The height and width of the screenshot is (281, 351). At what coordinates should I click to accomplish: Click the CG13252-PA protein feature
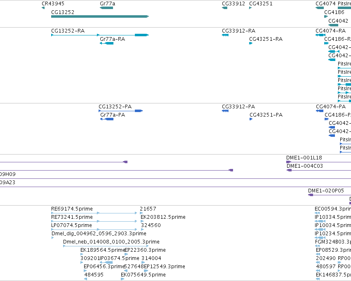(x=121, y=111)
